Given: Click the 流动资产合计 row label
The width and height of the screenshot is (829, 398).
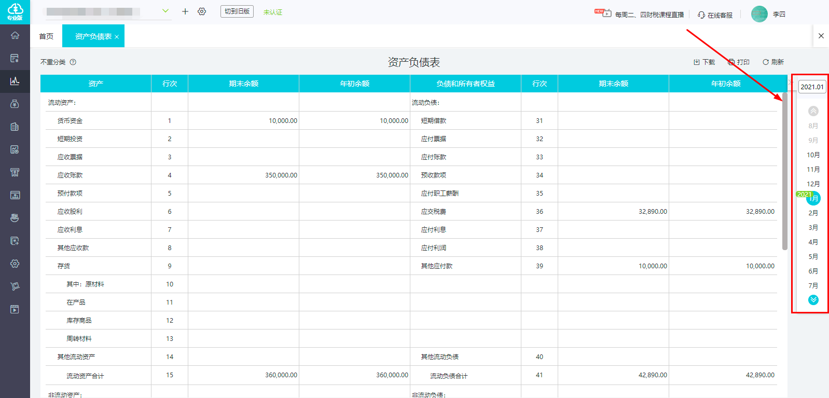Looking at the screenshot, I should pos(85,376).
